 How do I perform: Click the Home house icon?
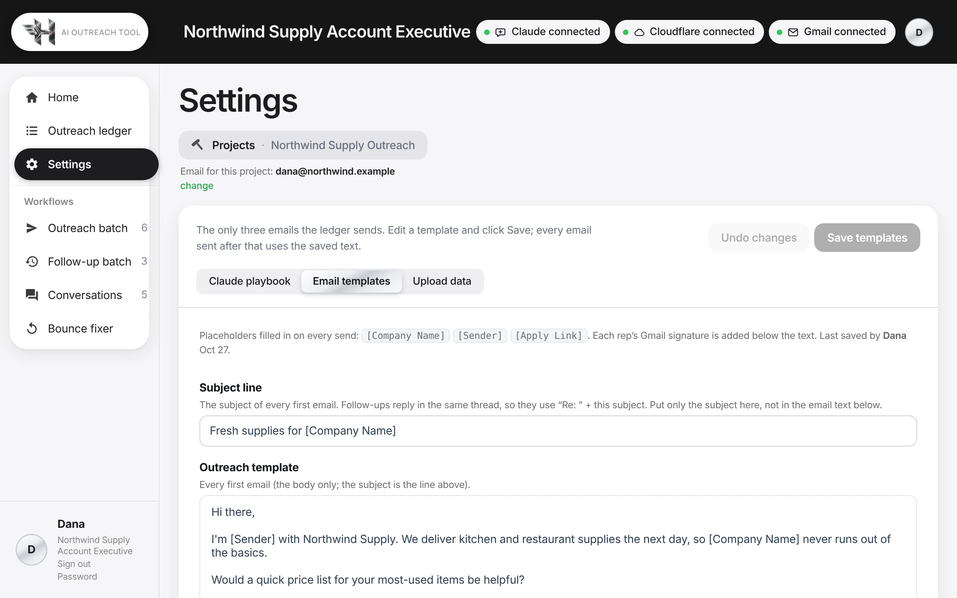[x=32, y=97]
